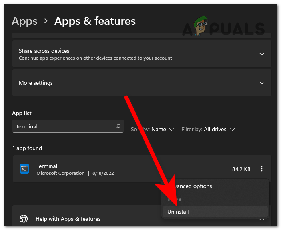281x230 pixels.
Task: Click the 84.2 KB size value
Action: tap(241, 169)
